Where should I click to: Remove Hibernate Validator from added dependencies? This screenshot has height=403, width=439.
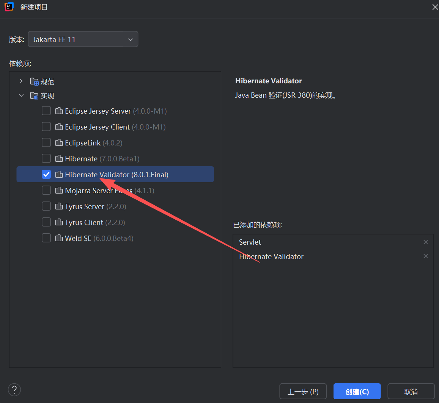(x=426, y=256)
